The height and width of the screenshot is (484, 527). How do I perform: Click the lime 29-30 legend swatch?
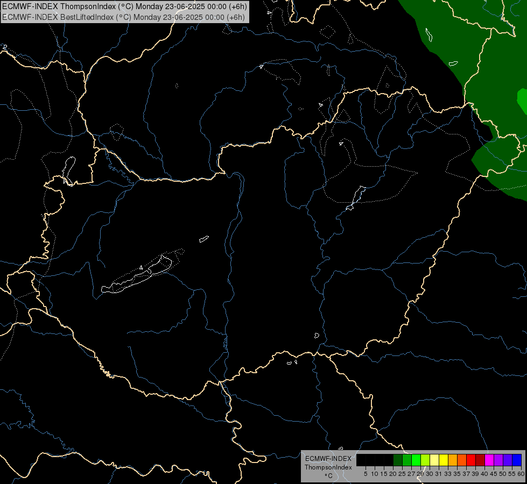click(x=425, y=460)
